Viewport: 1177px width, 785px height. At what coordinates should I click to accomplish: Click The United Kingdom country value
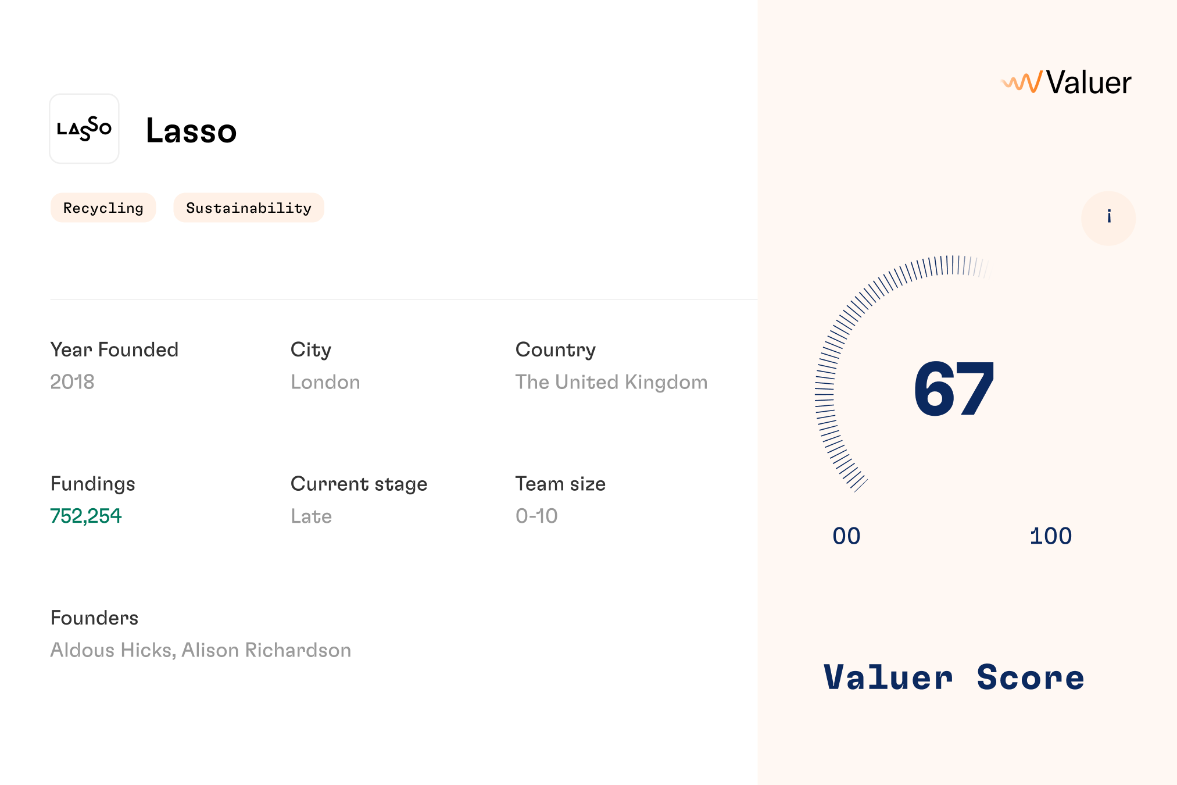pos(611,382)
